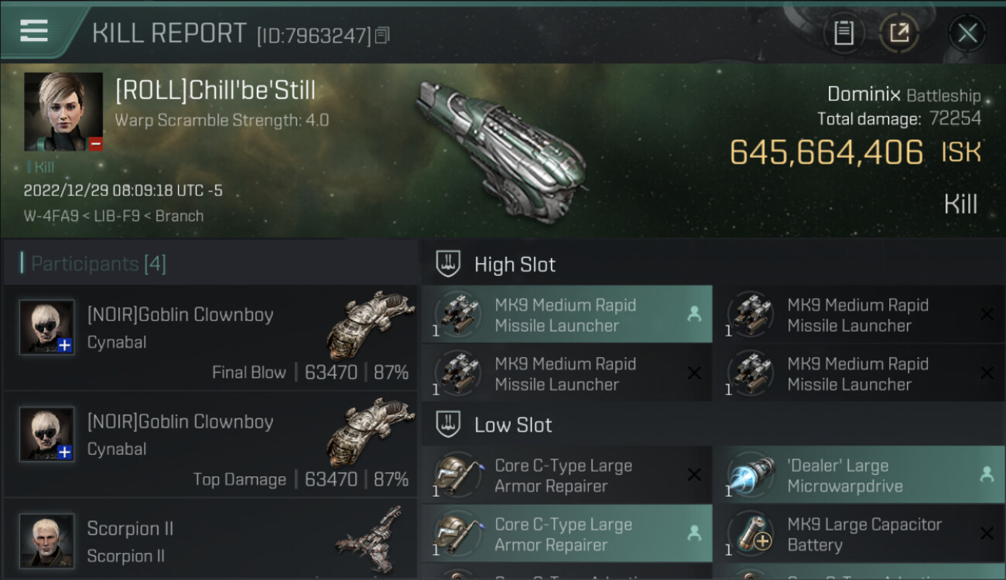Select the highlighted MK9 Medium Rapid Missile Launcher
1006x580 pixels.
(566, 315)
